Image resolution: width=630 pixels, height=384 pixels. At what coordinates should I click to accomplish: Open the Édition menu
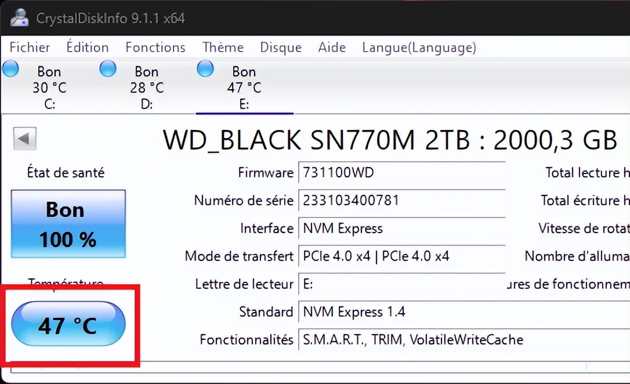(88, 47)
